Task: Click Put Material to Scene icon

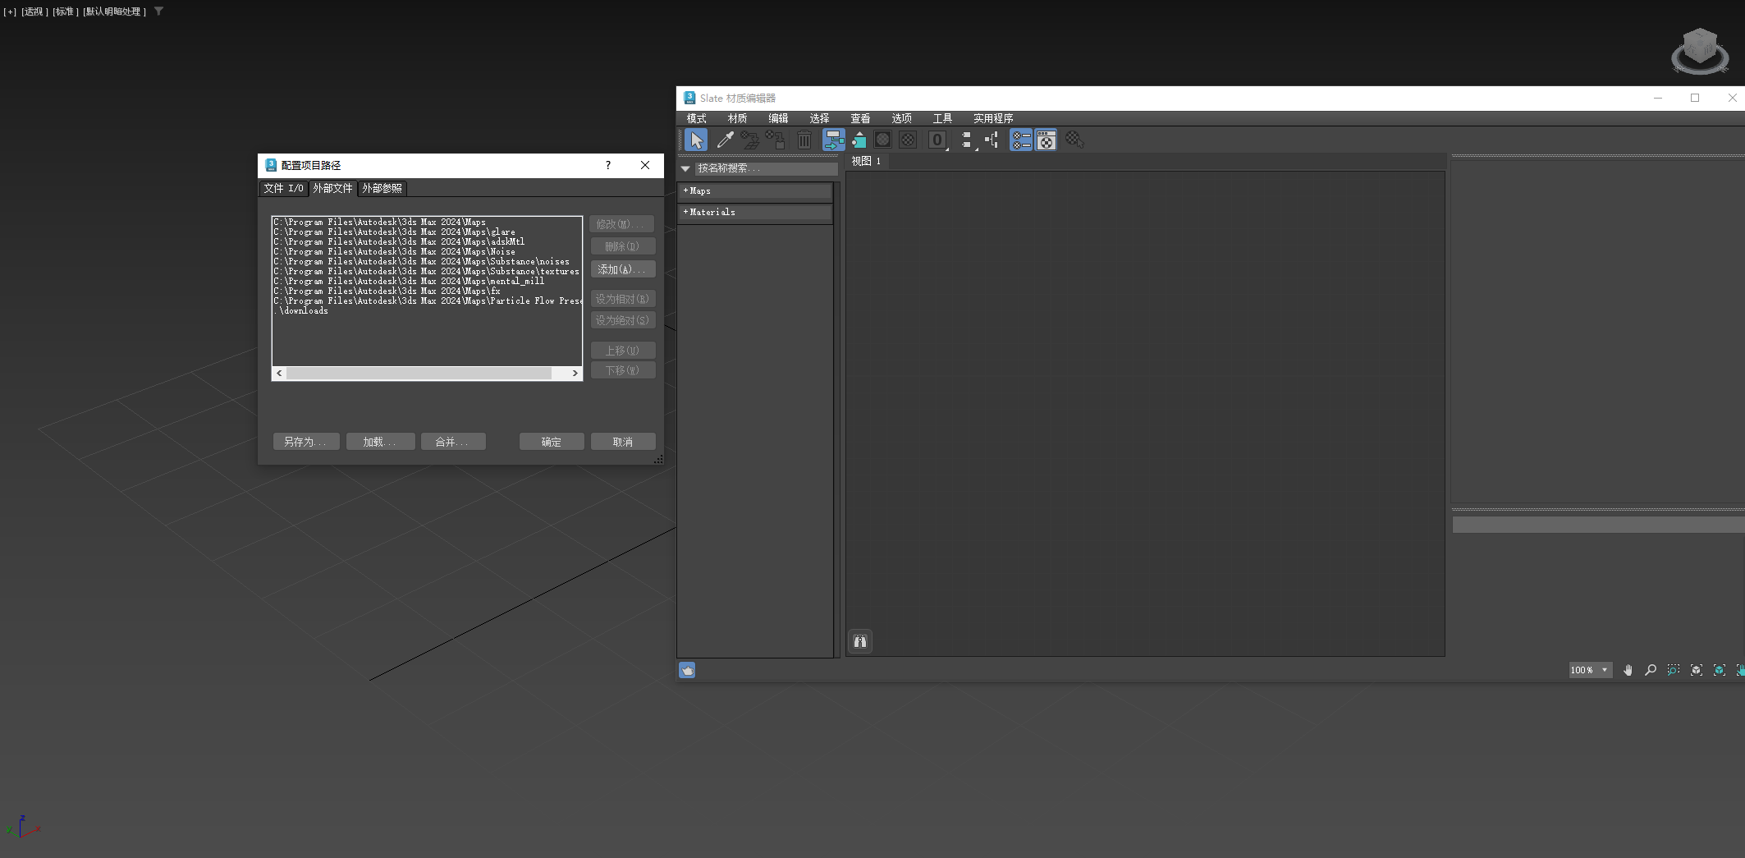Action: (749, 140)
